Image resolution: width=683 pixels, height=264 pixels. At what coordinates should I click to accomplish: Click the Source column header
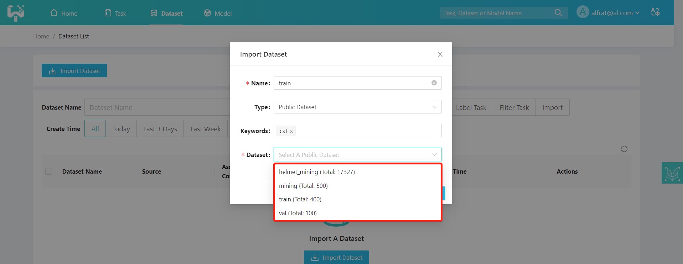151,171
